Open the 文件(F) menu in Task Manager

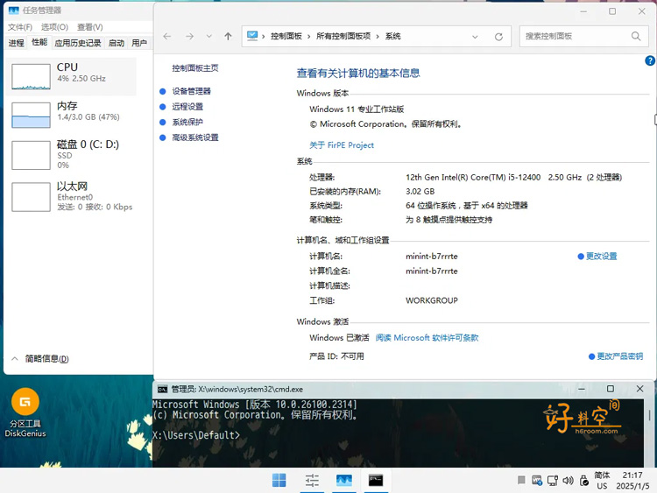19,27
